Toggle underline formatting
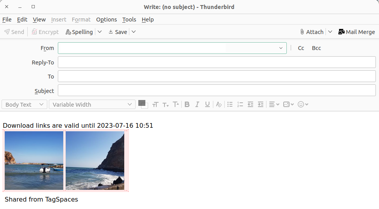This screenshot has height=209, width=379. click(207, 104)
